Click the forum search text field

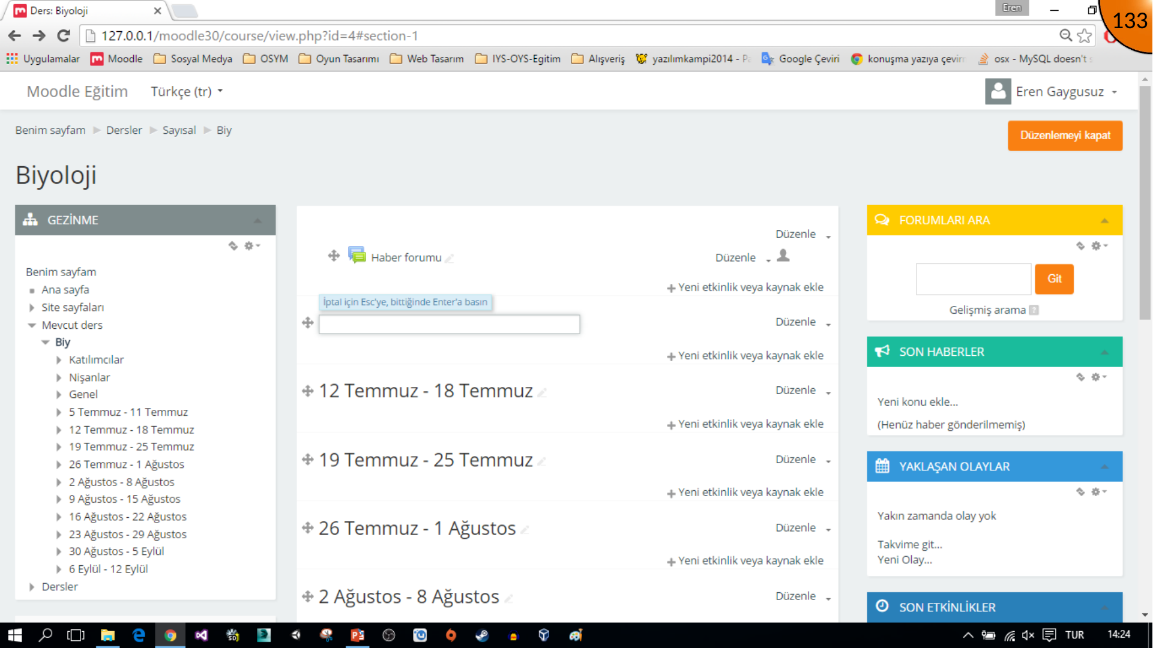(x=973, y=279)
